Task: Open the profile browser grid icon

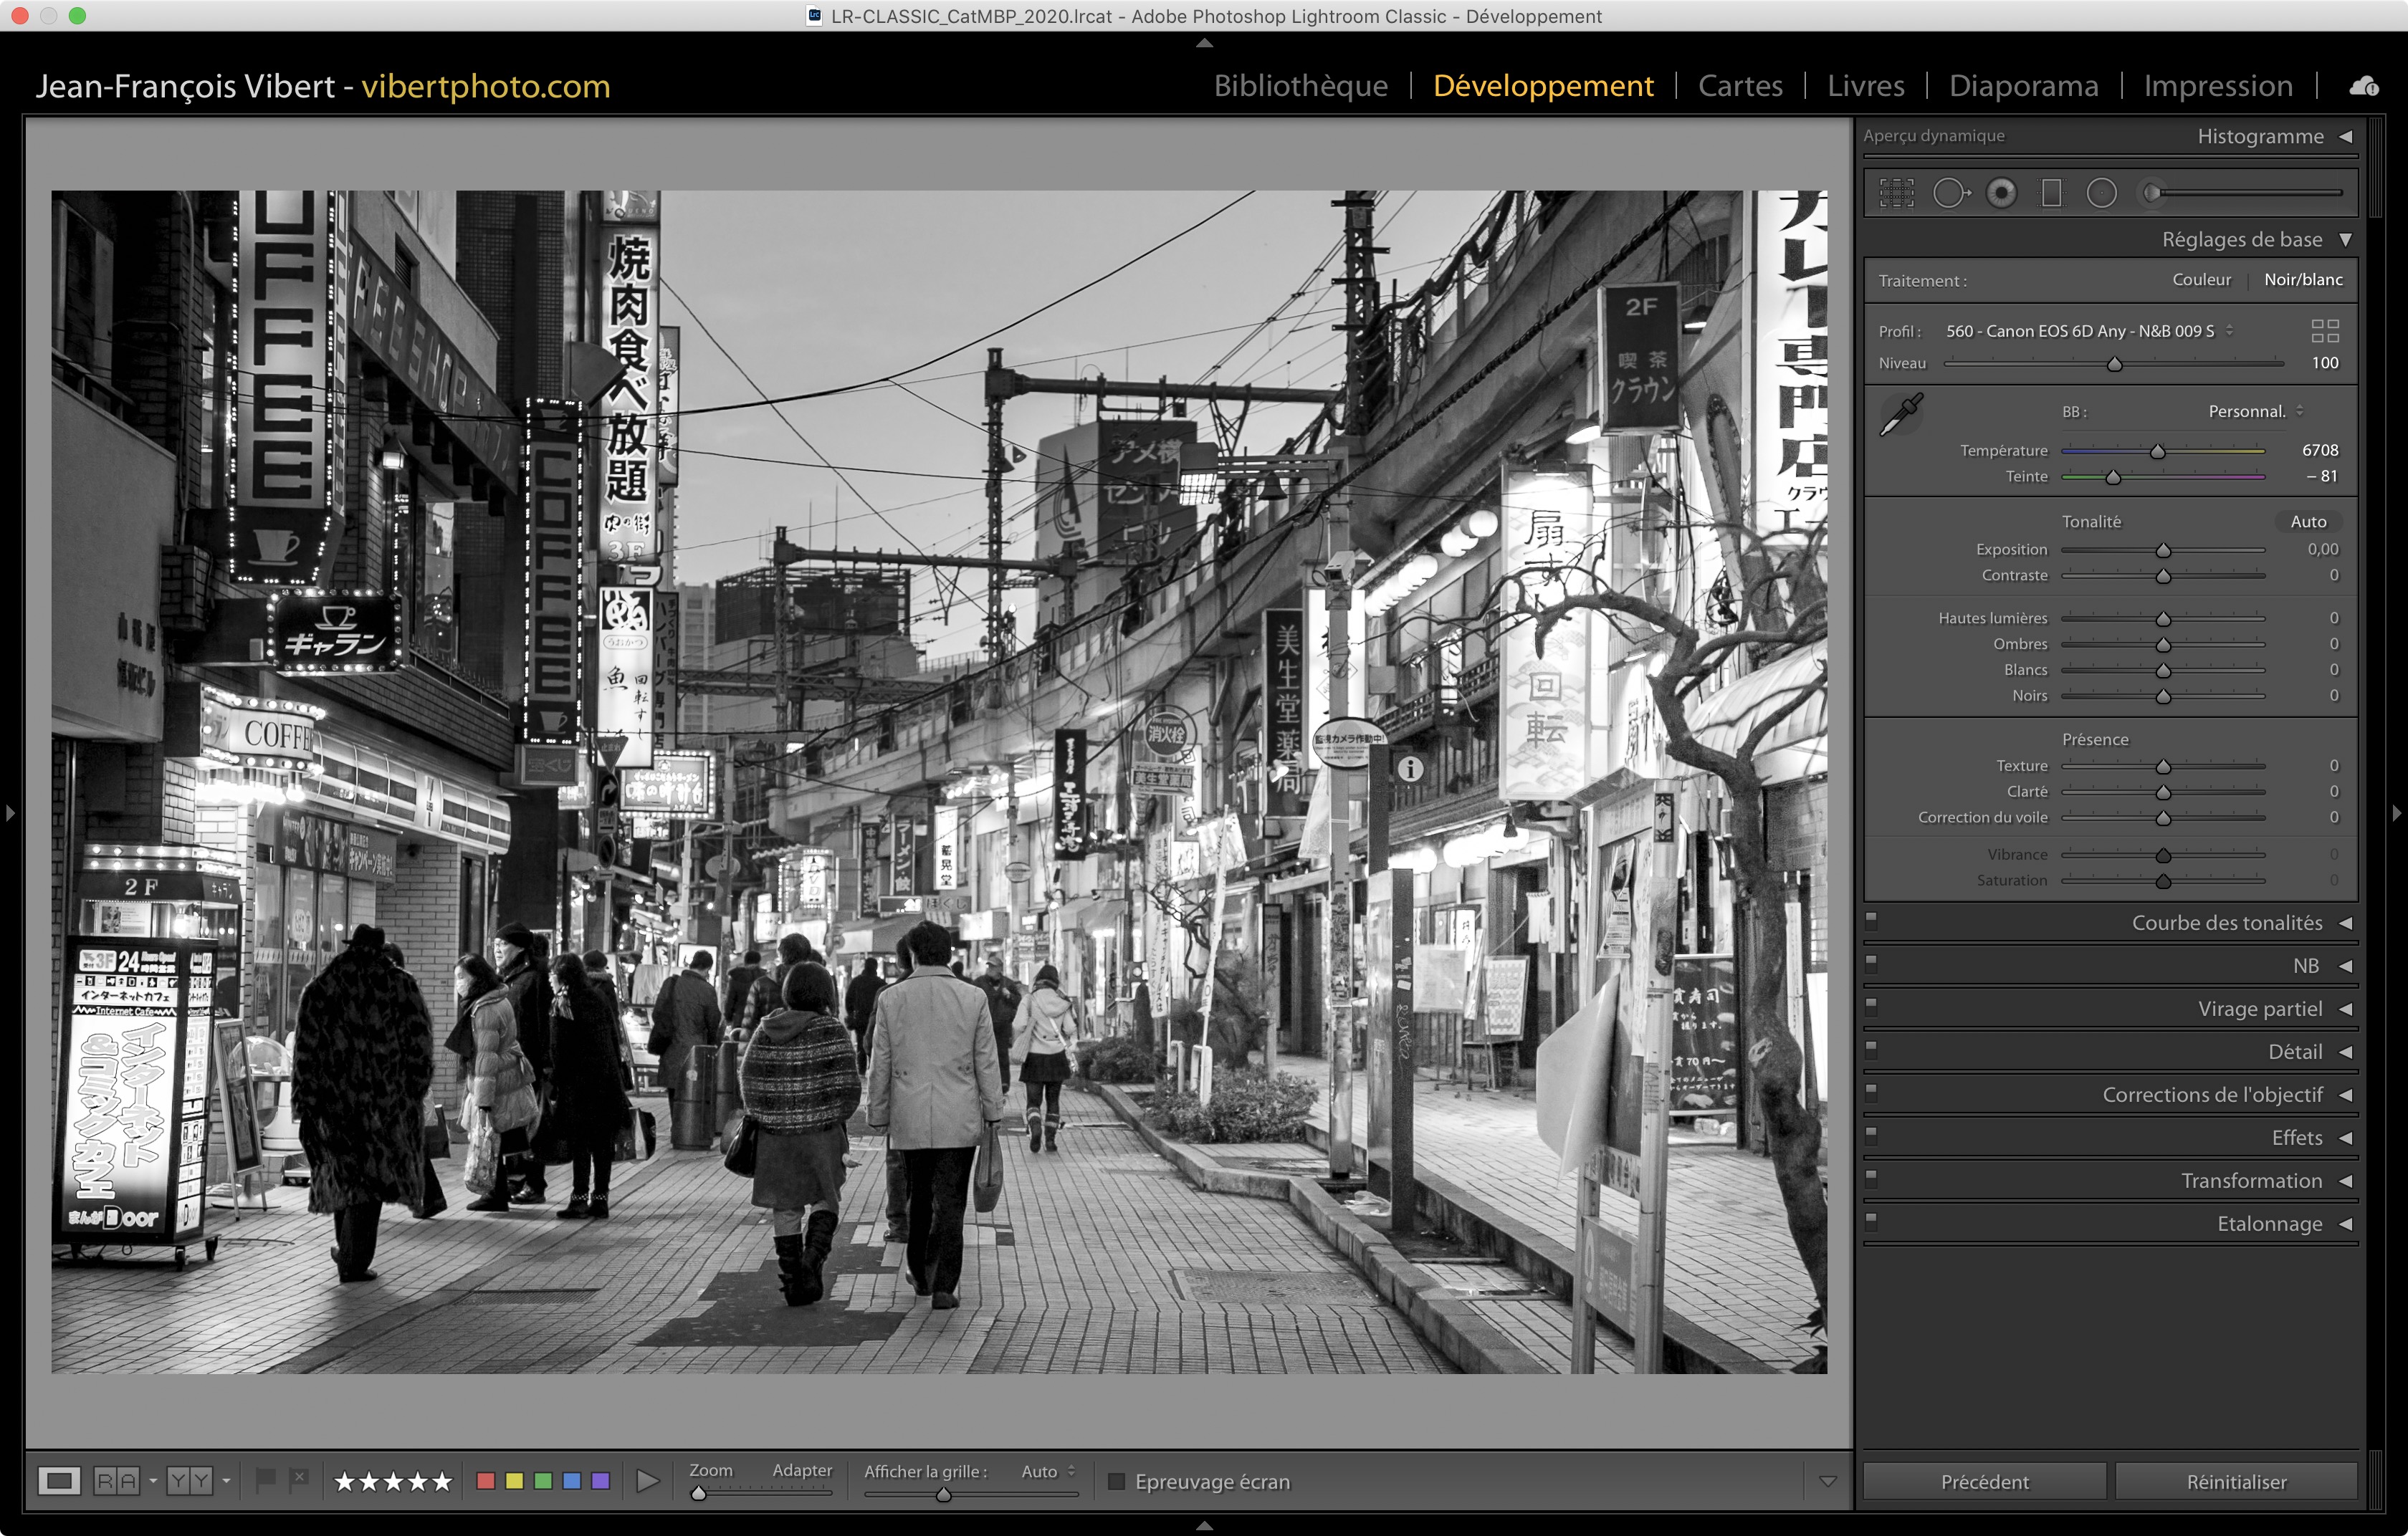Action: tap(2324, 331)
